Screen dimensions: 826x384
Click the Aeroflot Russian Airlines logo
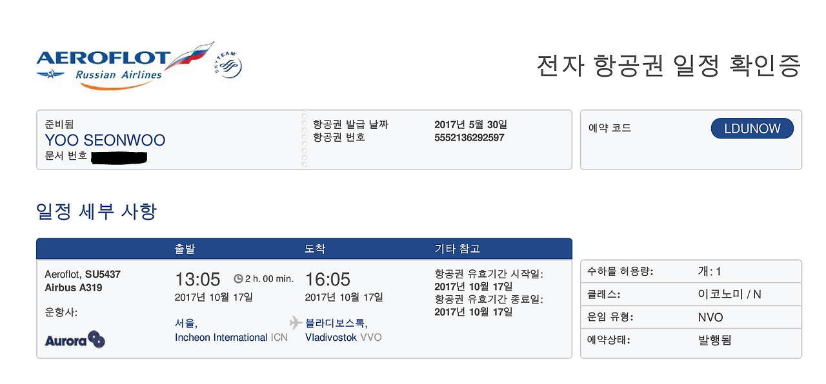tap(125, 65)
